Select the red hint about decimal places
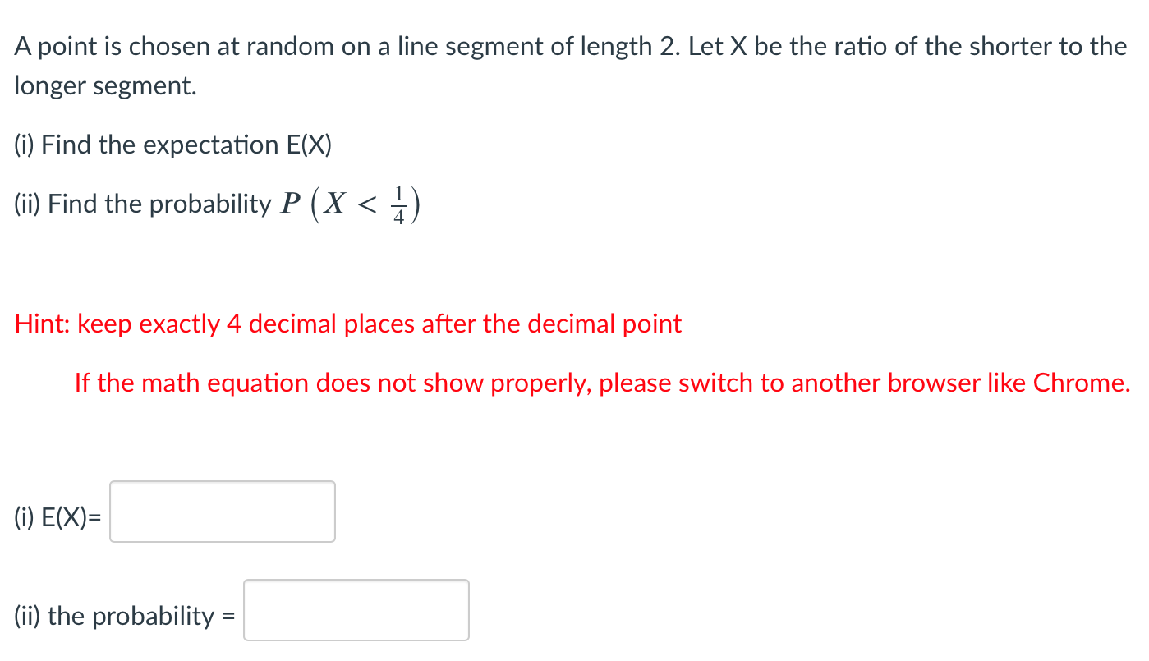1149x661 pixels. tap(347, 324)
